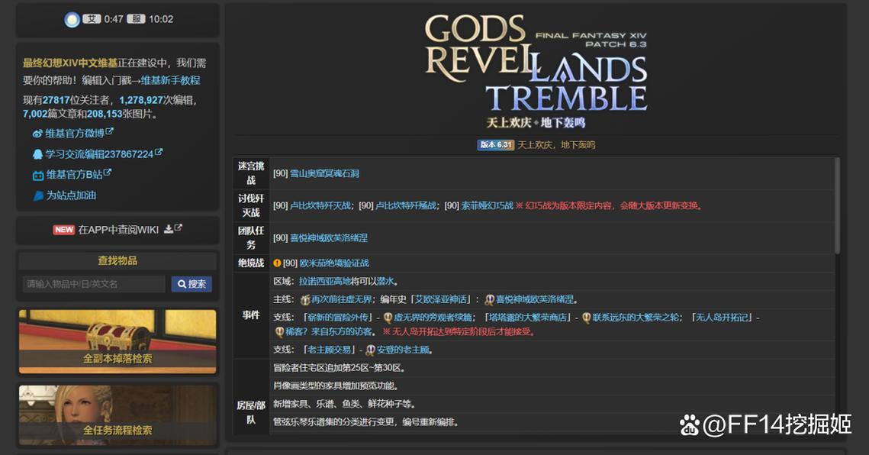869x455 pixels.
Task: Click the 团队任务 row header
Action: click(x=251, y=237)
